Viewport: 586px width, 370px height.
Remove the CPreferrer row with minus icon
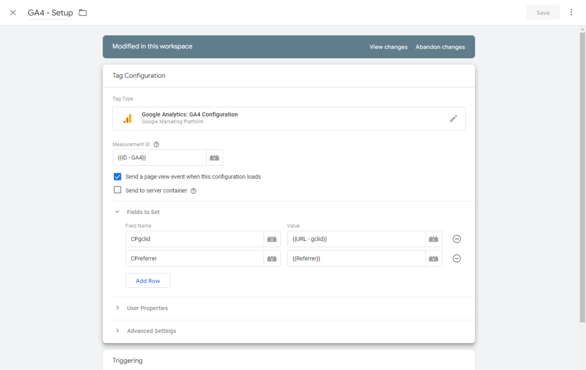[457, 259]
